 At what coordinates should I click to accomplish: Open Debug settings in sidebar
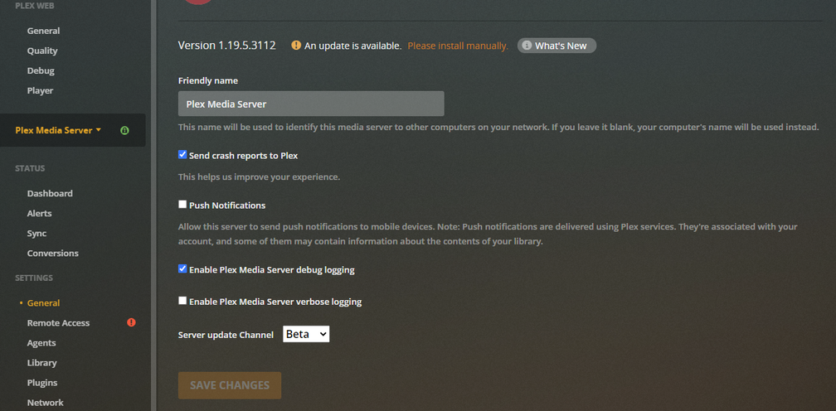coord(41,70)
